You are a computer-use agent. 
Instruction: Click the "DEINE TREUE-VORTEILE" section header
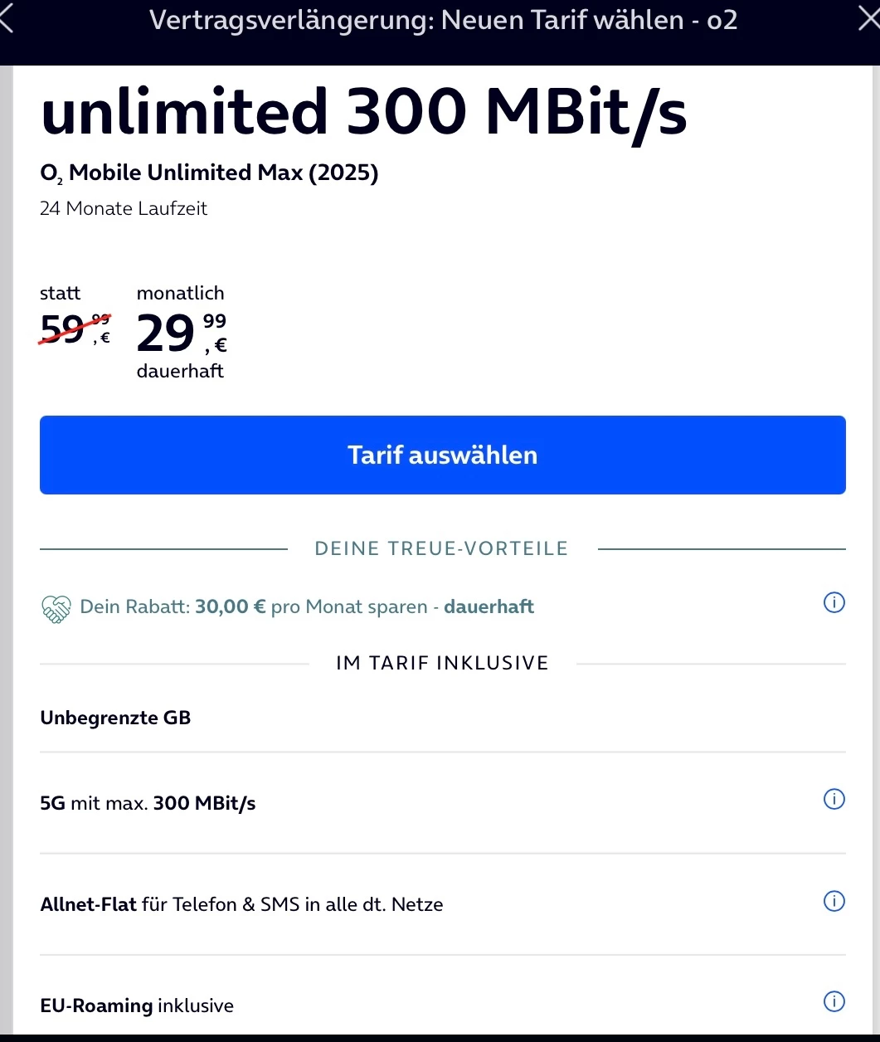[x=441, y=548]
